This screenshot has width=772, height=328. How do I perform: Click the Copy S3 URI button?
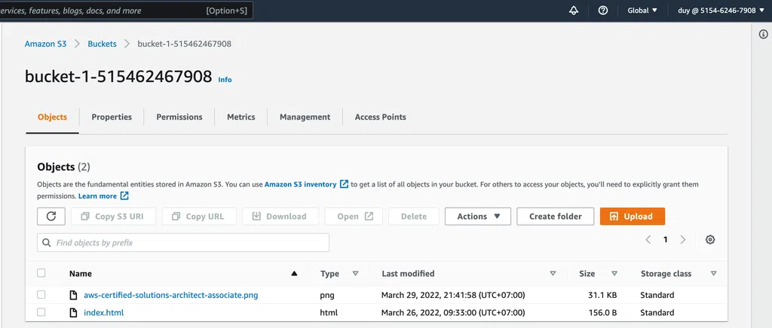(113, 216)
